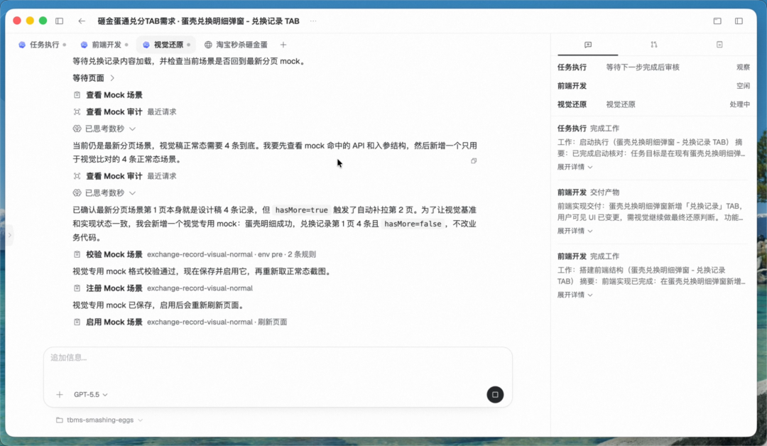
Task: Click the 校验 Mock 场景 clipboard icon
Action: (77, 254)
